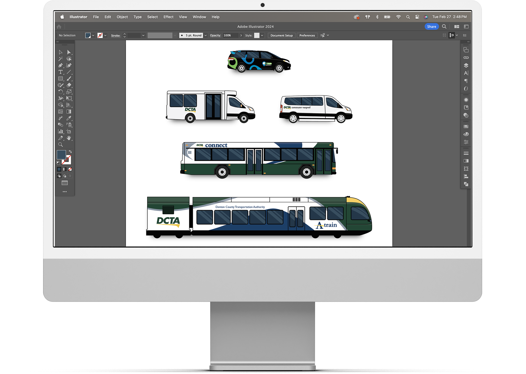The height and width of the screenshot is (374, 526).
Task: Choose the Zoom tool
Action: tap(61, 145)
